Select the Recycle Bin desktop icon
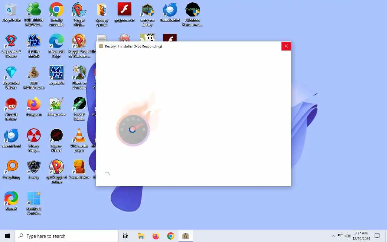The image size is (387, 242). click(11, 13)
